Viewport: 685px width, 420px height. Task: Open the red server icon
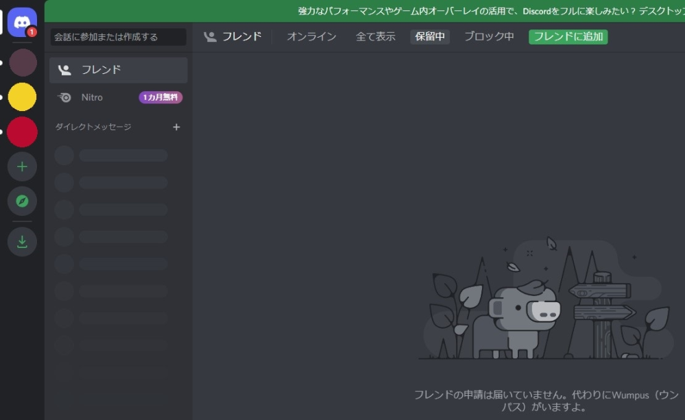[x=22, y=132]
